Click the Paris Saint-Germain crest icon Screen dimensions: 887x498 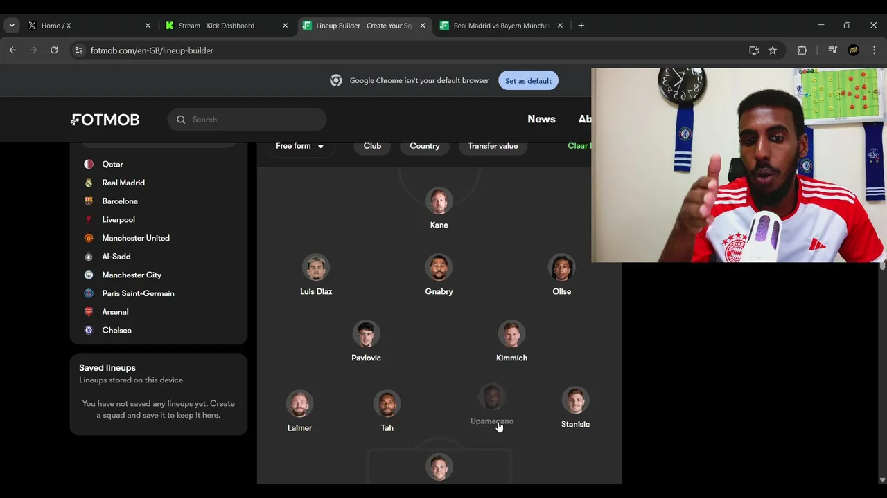89,293
